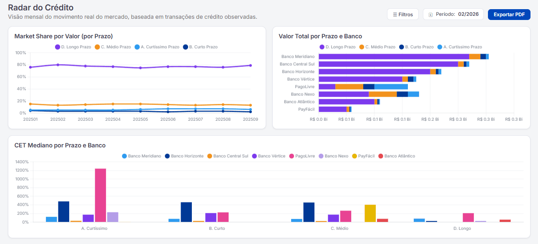Viewport: 538px width, 244px height.
Task: Click the PagoLivre axis label in Valor Total
Action: pos(305,87)
